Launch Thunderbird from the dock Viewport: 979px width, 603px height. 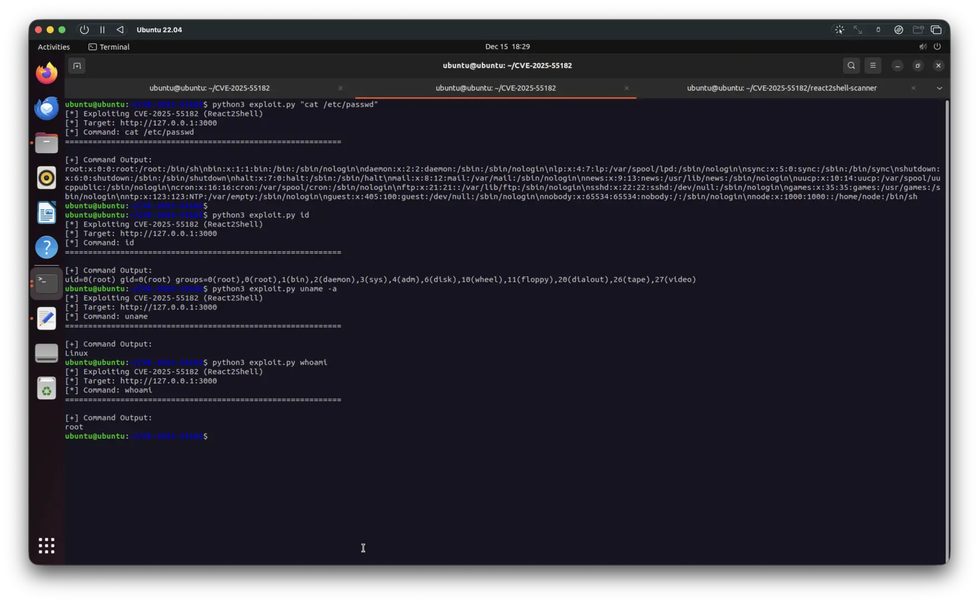tap(46, 108)
